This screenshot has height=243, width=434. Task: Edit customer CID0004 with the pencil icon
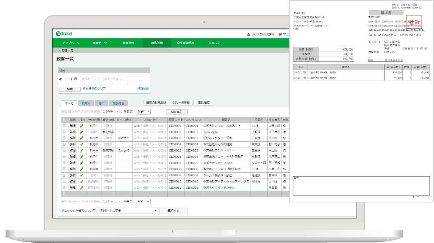(x=82, y=144)
